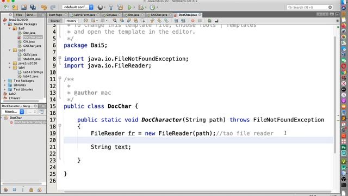Switch to the Ghi.java editor tab

point(111,15)
